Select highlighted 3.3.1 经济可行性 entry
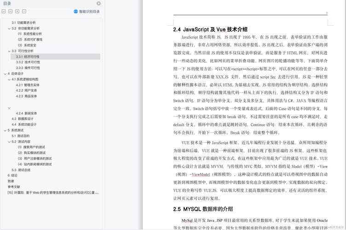This screenshot has width=346, height=230. click(x=55, y=57)
